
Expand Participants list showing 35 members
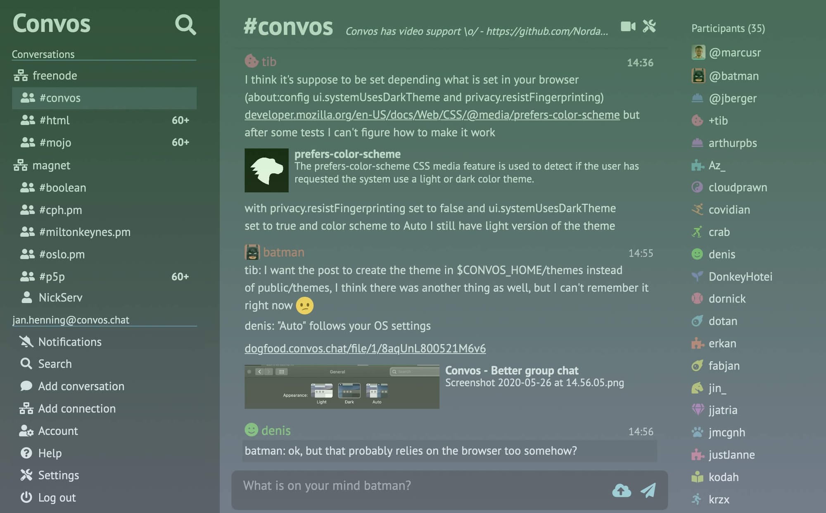[728, 27]
